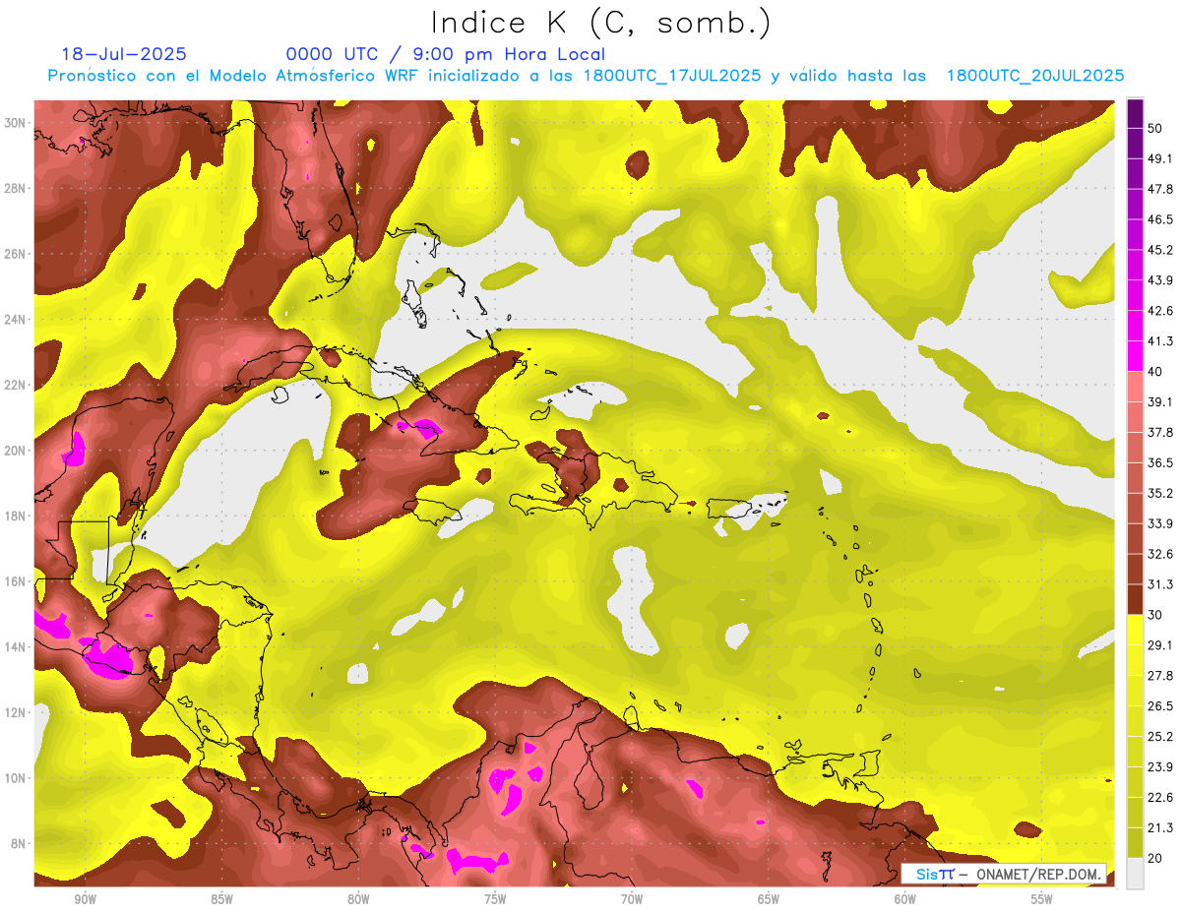Viewport: 1181px width, 912px height.
Task: Click the legend value 41.3
Action: click(x=1160, y=341)
